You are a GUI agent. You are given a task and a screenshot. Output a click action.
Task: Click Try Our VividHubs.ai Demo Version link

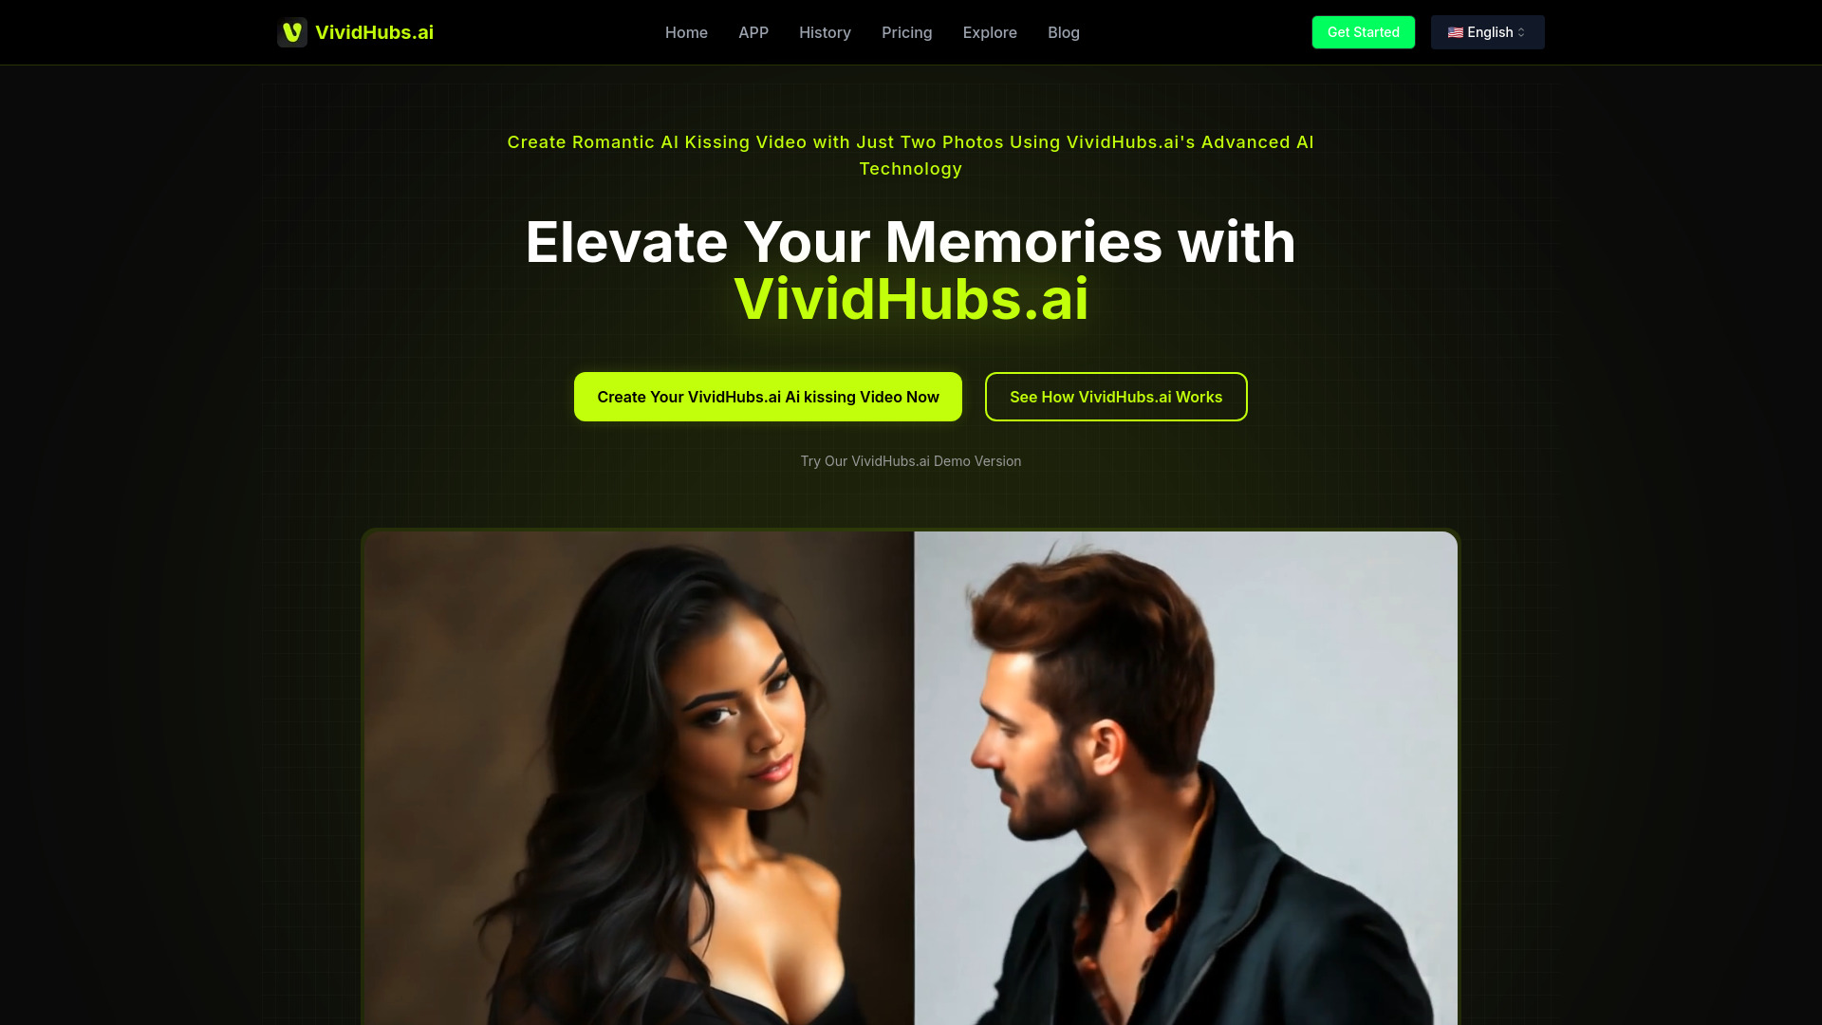pos(910,460)
